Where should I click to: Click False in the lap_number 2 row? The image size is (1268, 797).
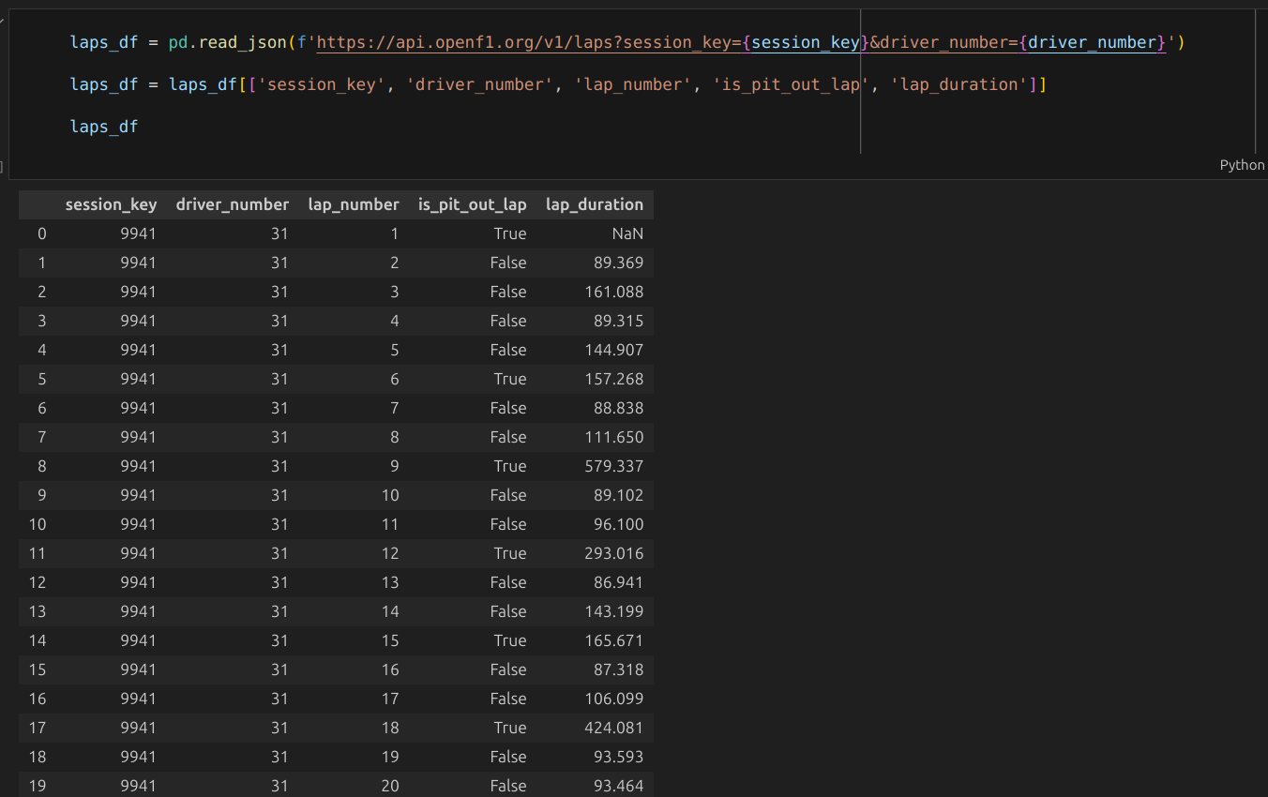(x=508, y=263)
